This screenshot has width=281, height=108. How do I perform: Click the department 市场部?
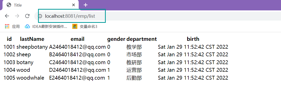click(x=134, y=55)
